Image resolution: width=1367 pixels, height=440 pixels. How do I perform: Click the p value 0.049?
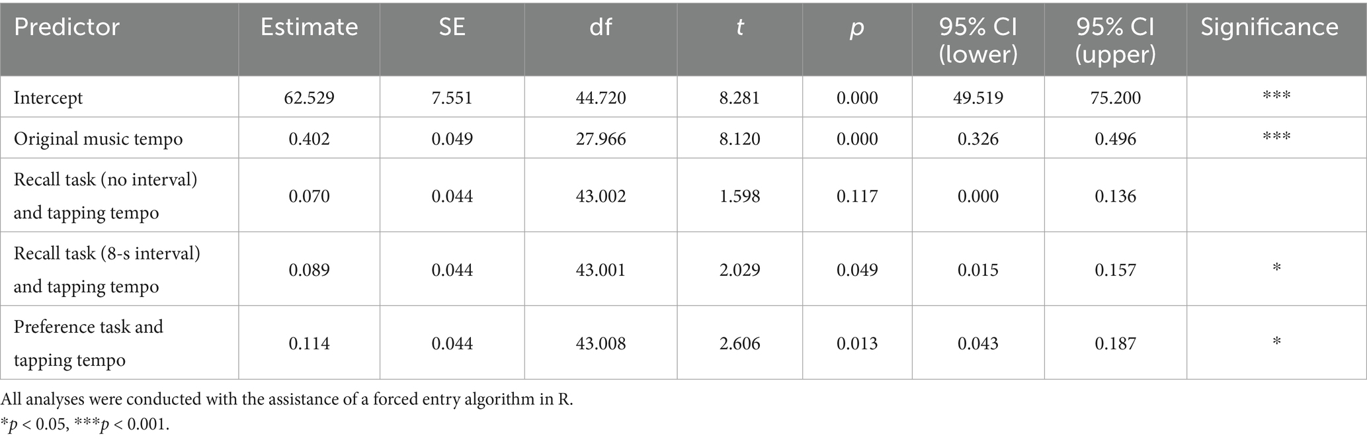pyautogui.click(x=857, y=269)
